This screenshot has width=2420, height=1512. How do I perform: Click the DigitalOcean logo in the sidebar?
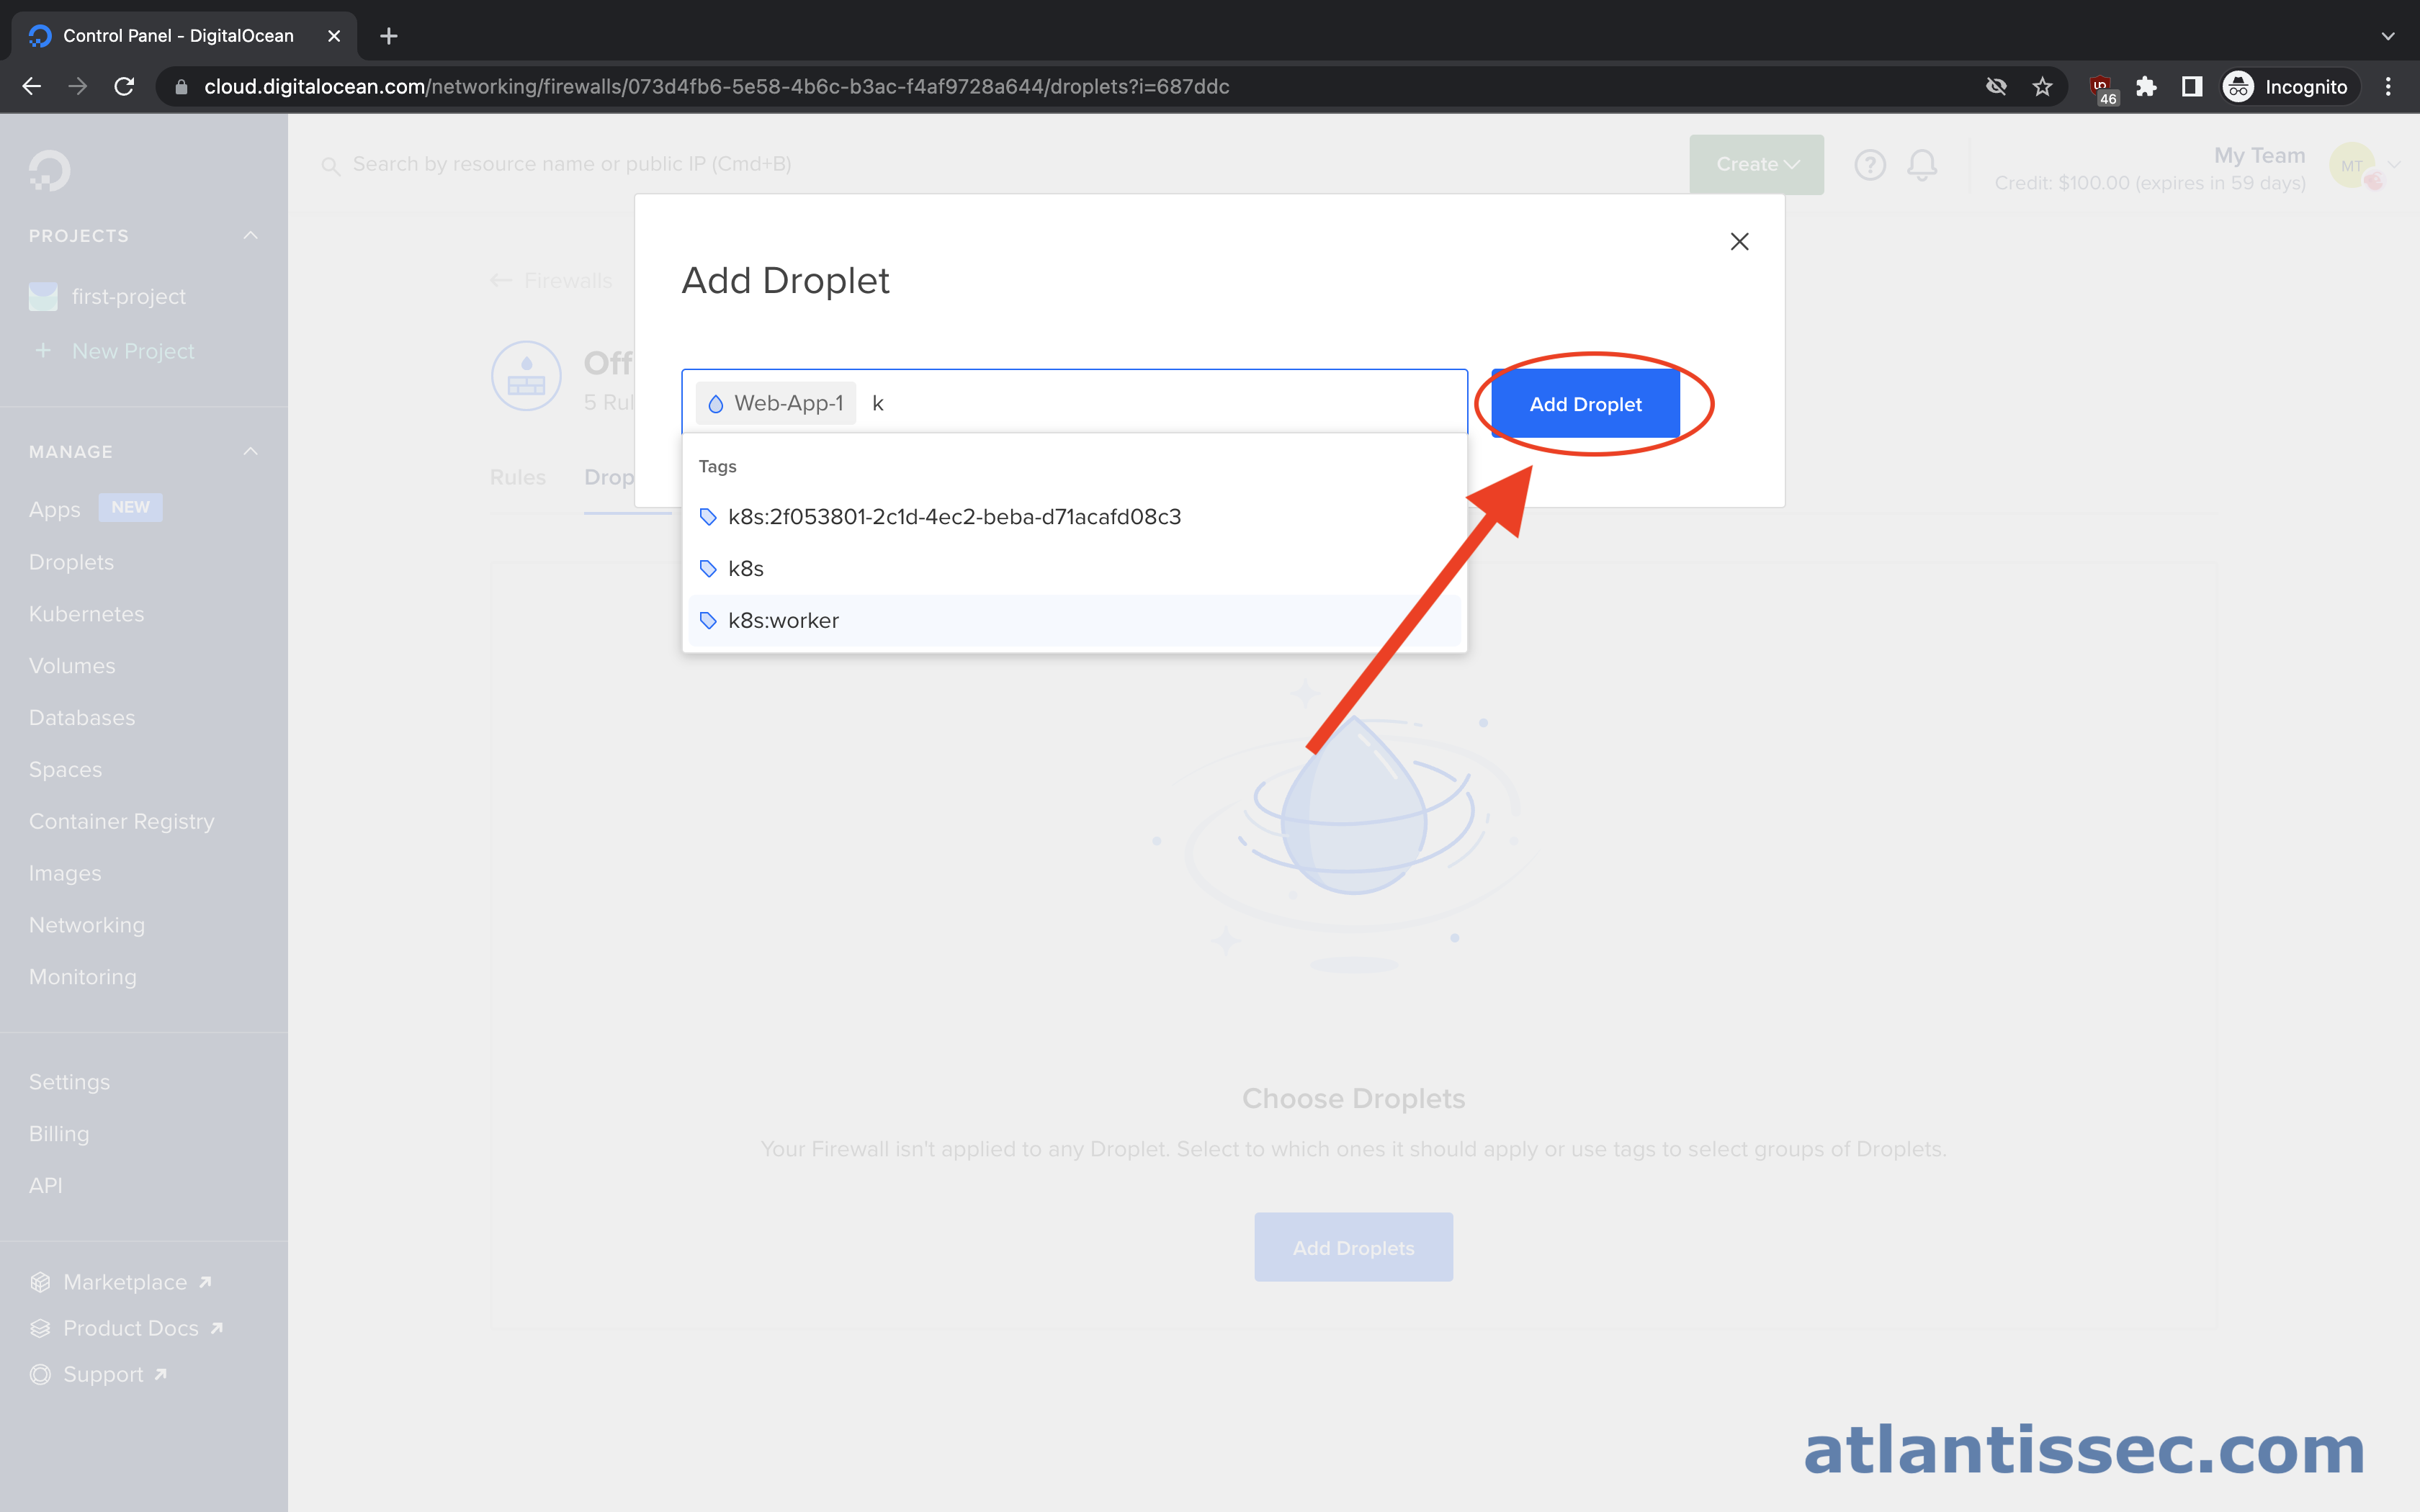49,170
